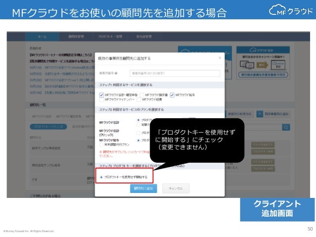Screen dimensions: 316x237
Task: Close the add-existing-office dialog with X
Action: click(x=220, y=58)
